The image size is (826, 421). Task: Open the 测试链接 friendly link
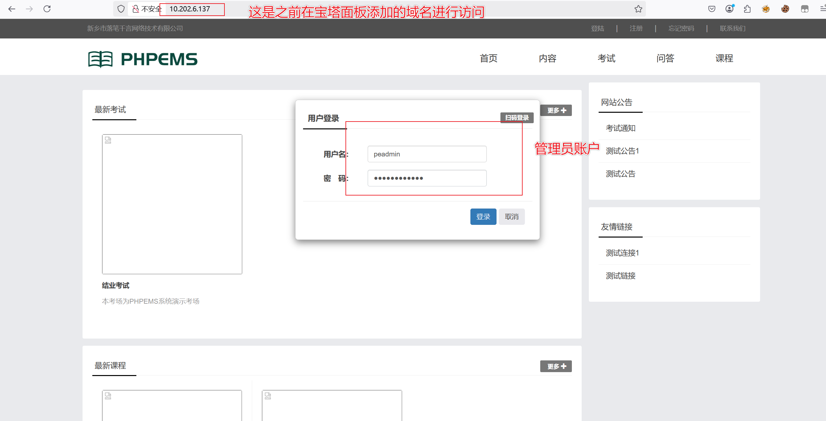(620, 276)
